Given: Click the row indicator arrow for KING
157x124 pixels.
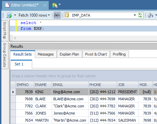Looking at the screenshot, I should [x=13, y=92].
